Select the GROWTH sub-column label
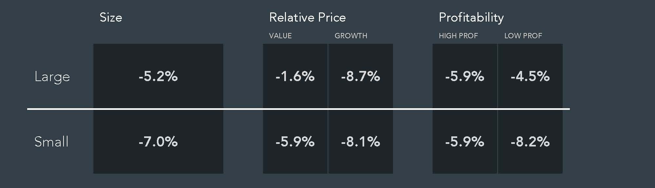The width and height of the screenshot is (655, 188). point(351,36)
